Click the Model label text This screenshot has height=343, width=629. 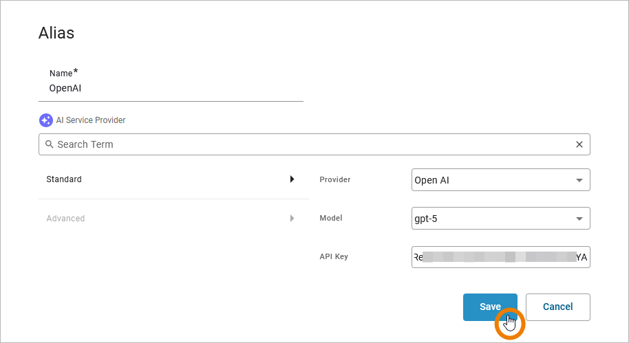331,219
